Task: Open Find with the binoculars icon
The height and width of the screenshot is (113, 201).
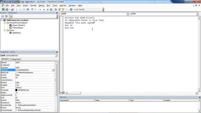Action: tap(28, 9)
